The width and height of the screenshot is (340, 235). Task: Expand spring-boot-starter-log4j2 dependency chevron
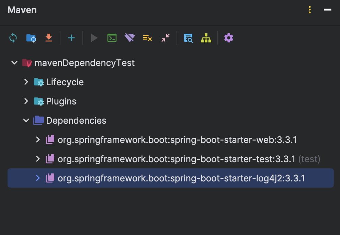coord(38,178)
